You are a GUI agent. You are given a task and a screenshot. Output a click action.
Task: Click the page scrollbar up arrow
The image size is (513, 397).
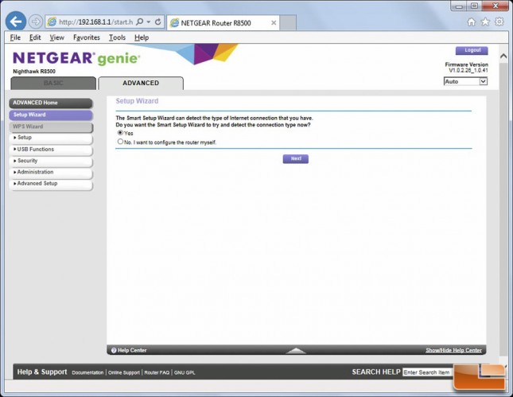click(503, 56)
